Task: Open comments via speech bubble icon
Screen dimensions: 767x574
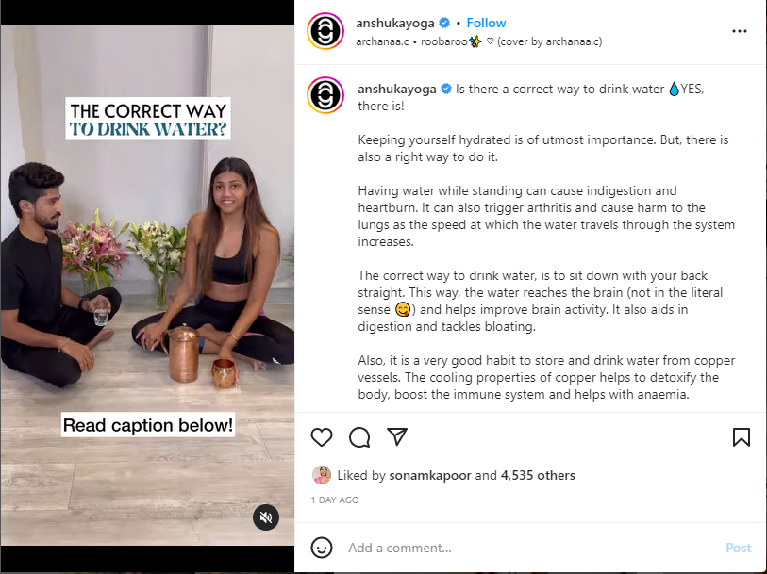Action: coord(359,437)
